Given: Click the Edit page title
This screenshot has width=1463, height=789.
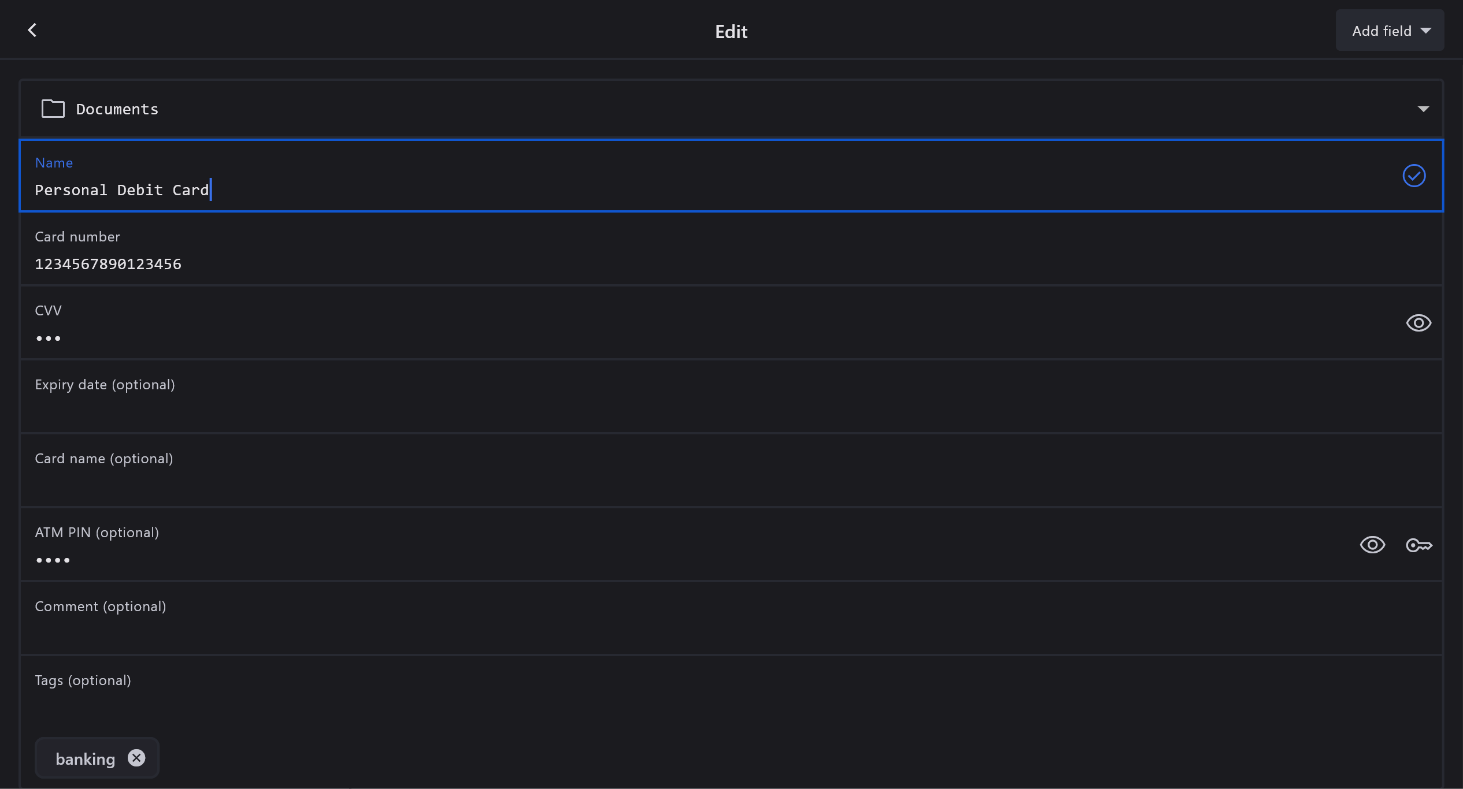Looking at the screenshot, I should point(731,31).
